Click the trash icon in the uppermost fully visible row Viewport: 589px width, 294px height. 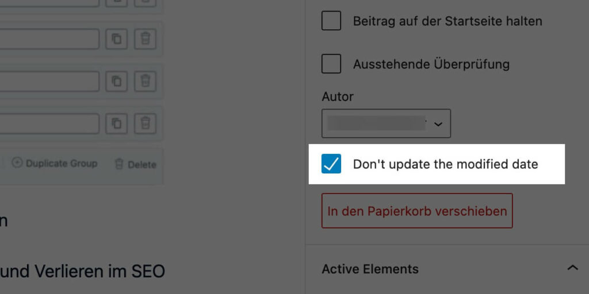(146, 39)
